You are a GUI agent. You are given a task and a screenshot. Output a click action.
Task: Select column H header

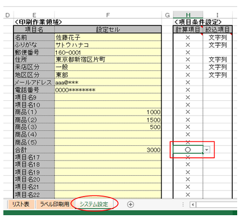tap(188, 15)
